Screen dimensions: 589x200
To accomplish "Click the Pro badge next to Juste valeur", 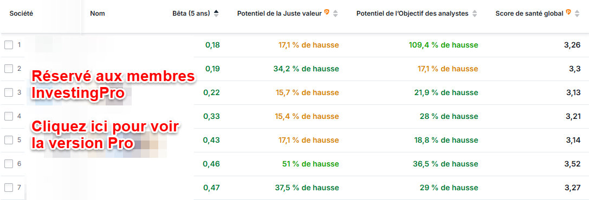I will click(x=327, y=13).
